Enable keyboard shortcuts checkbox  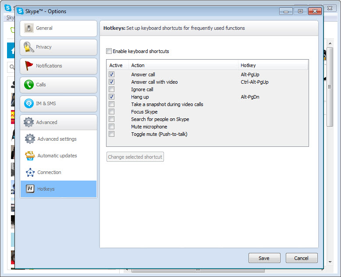109,51
